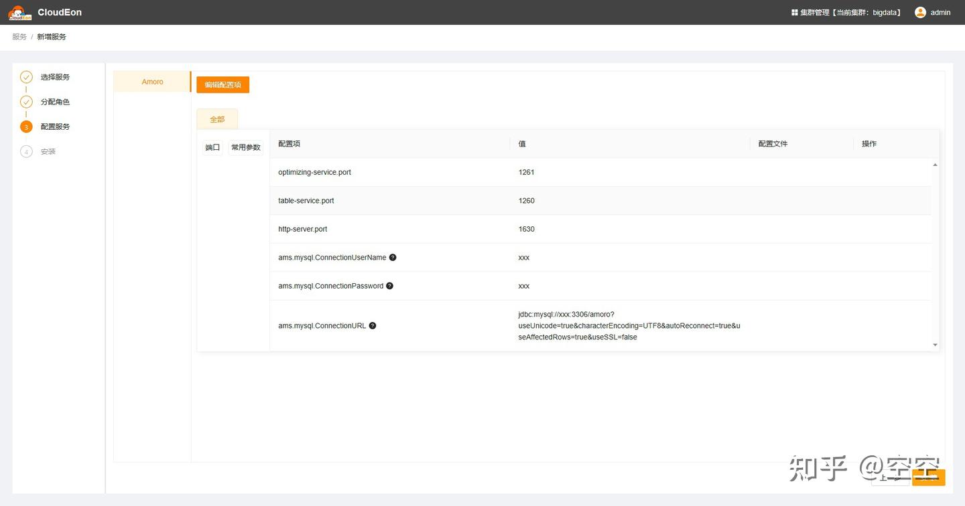Click the 选择服务 step label
The width and height of the screenshot is (965, 506).
coord(55,77)
